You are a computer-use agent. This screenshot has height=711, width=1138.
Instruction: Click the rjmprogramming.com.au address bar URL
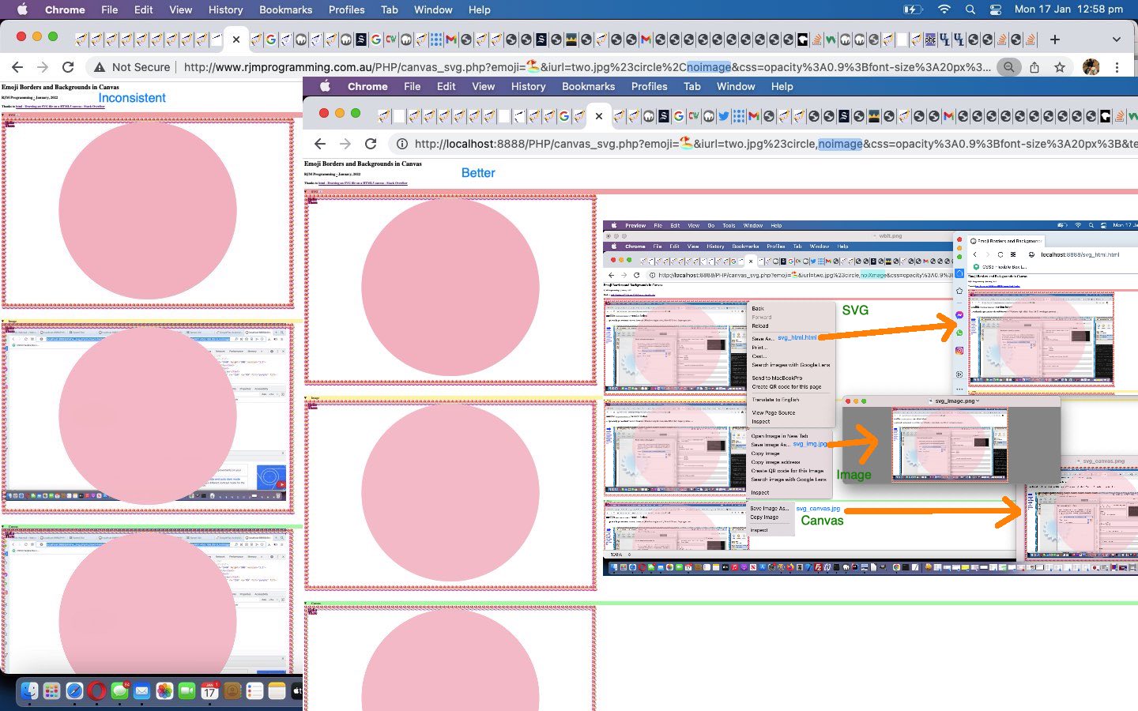click(x=586, y=67)
